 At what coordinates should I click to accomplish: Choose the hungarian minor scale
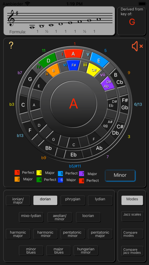[x=86, y=251]
